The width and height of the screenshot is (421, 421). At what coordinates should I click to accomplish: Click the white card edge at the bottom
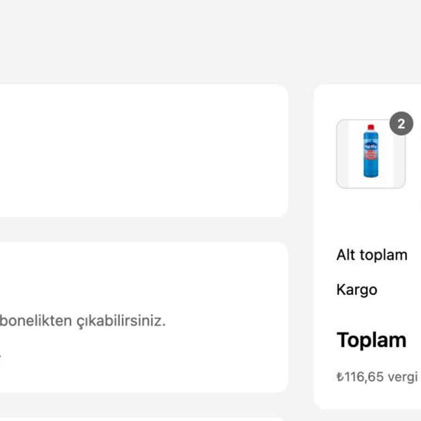pyautogui.click(x=137, y=419)
